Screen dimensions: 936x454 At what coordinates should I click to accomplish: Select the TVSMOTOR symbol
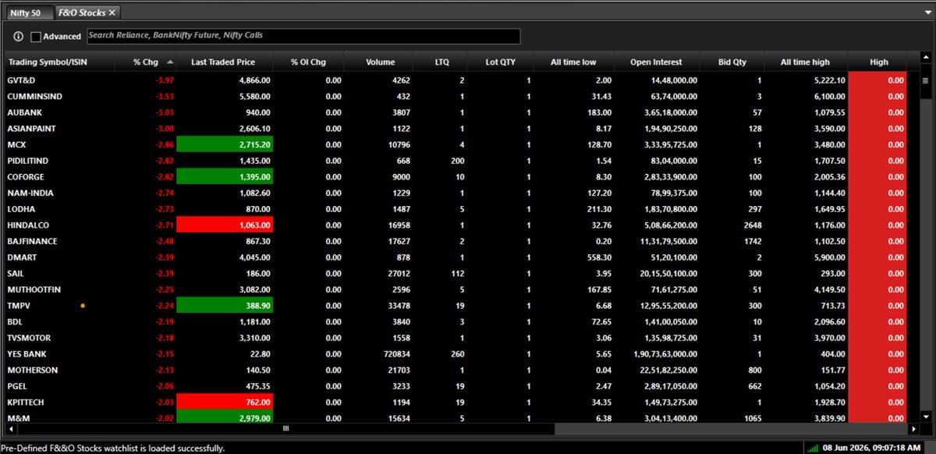pyautogui.click(x=30, y=338)
